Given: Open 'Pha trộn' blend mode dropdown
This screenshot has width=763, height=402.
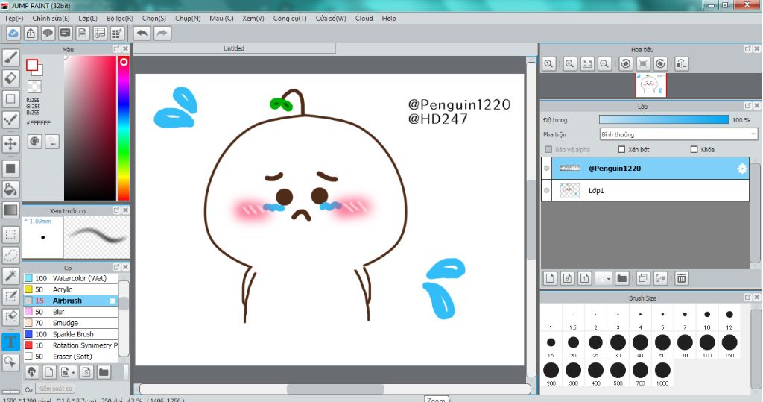Looking at the screenshot, I should click(678, 134).
